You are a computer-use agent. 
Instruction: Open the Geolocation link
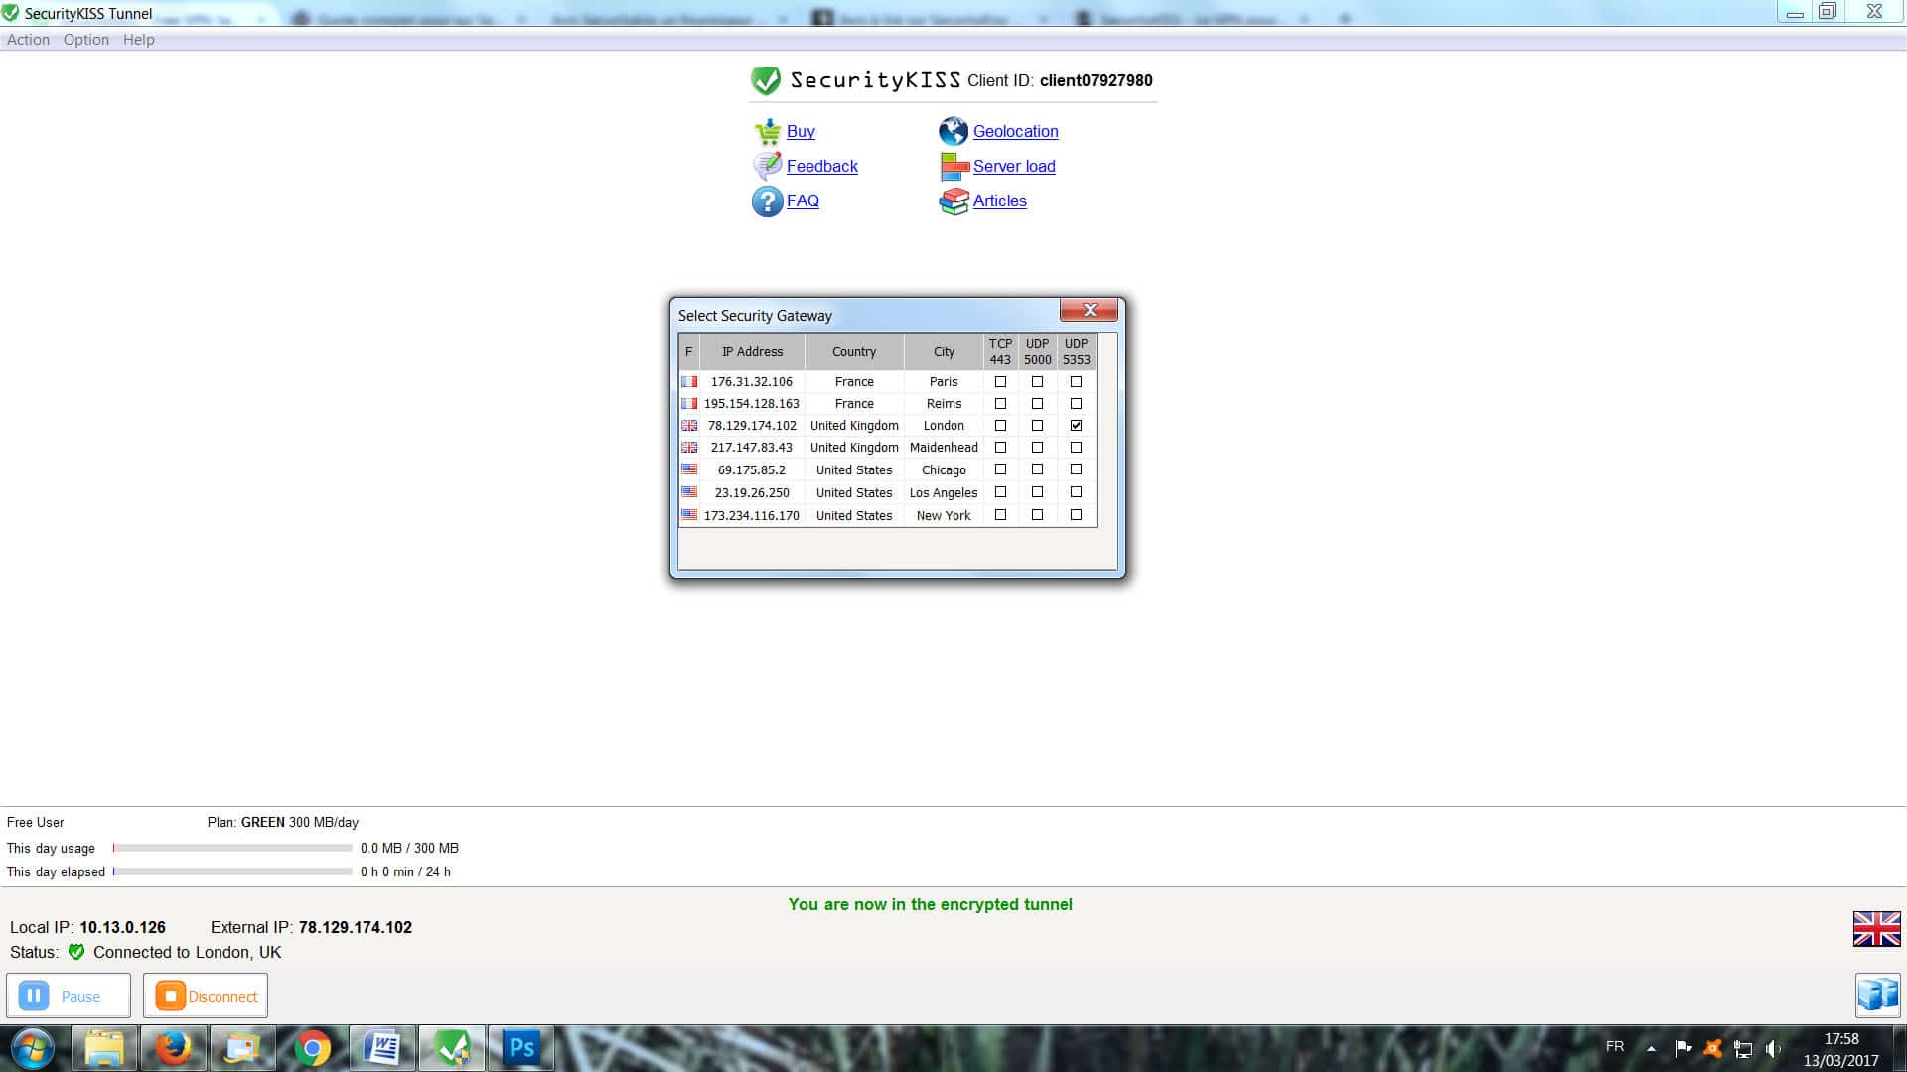[x=1015, y=131]
